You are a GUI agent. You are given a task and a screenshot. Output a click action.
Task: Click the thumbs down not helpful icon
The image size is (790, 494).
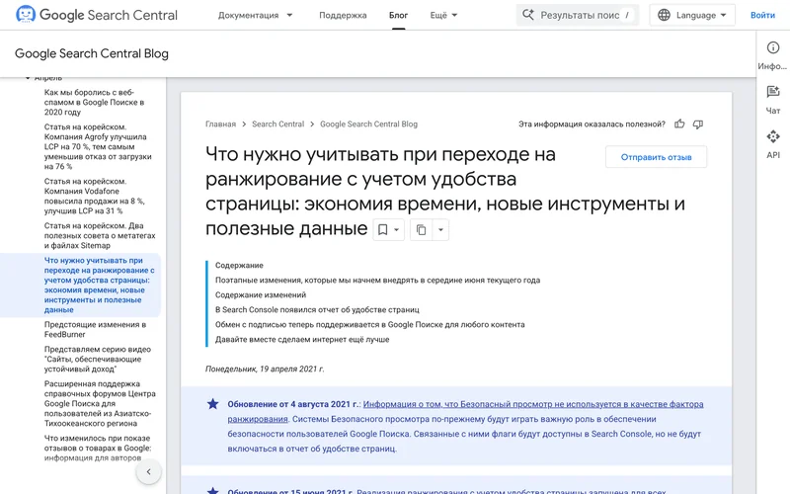(698, 124)
